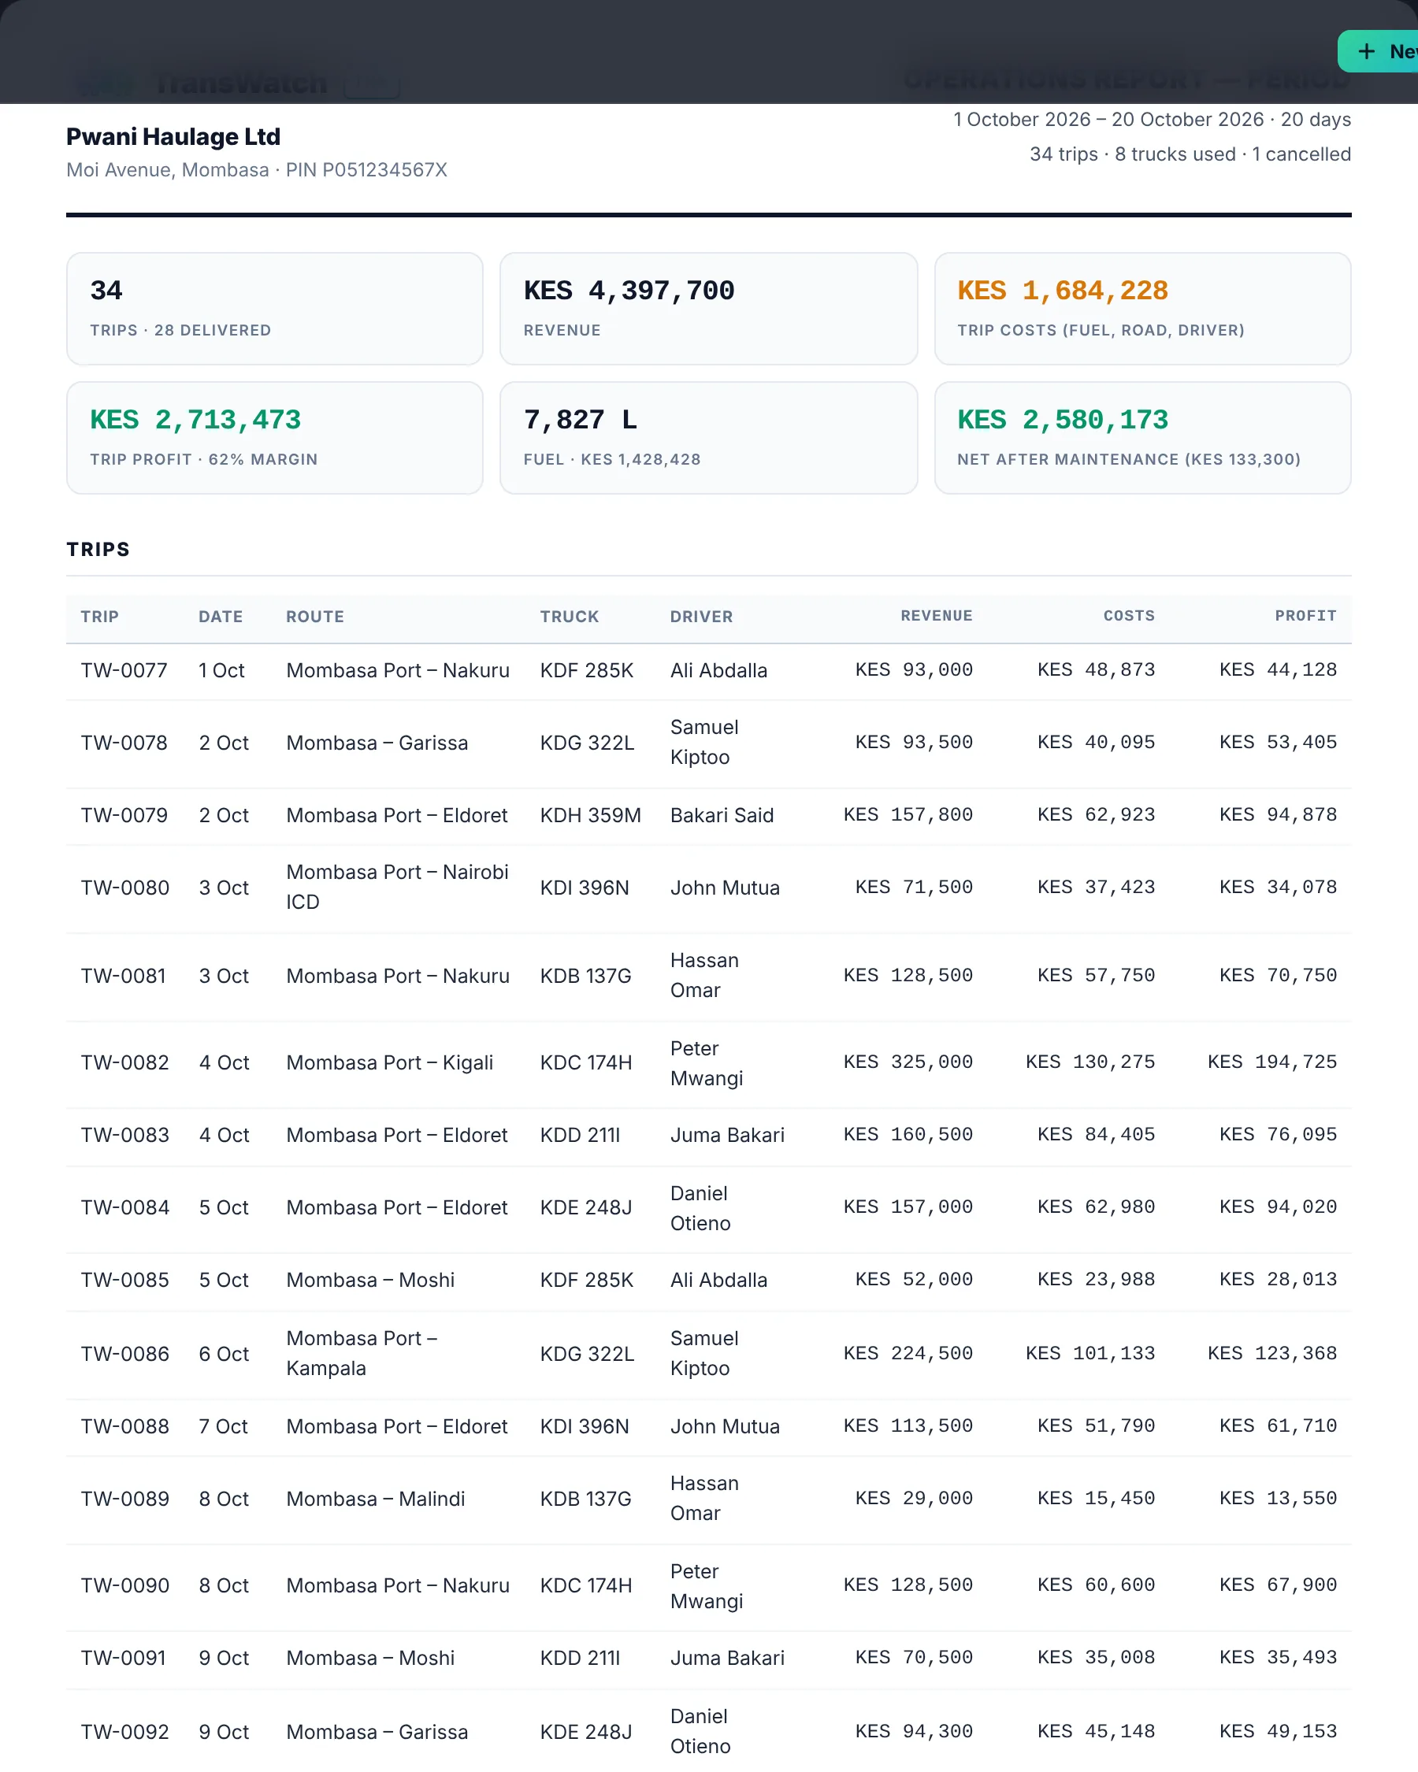
Task: Click trip ID TW-0090
Action: [125, 1585]
